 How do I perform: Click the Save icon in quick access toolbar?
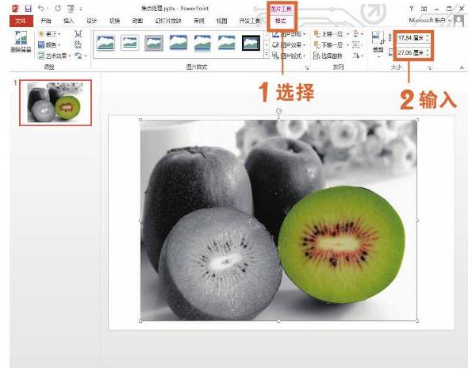pyautogui.click(x=28, y=9)
